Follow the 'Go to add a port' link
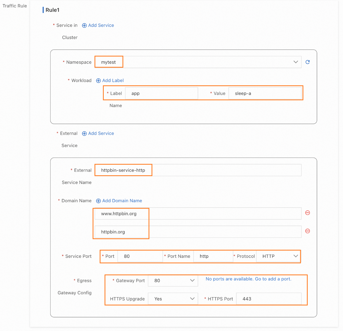The width and height of the screenshot is (343, 331). (273, 279)
